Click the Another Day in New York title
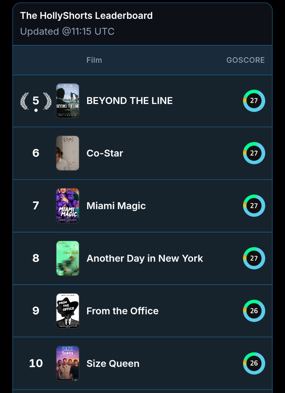The width and height of the screenshot is (285, 393). pyautogui.click(x=144, y=258)
